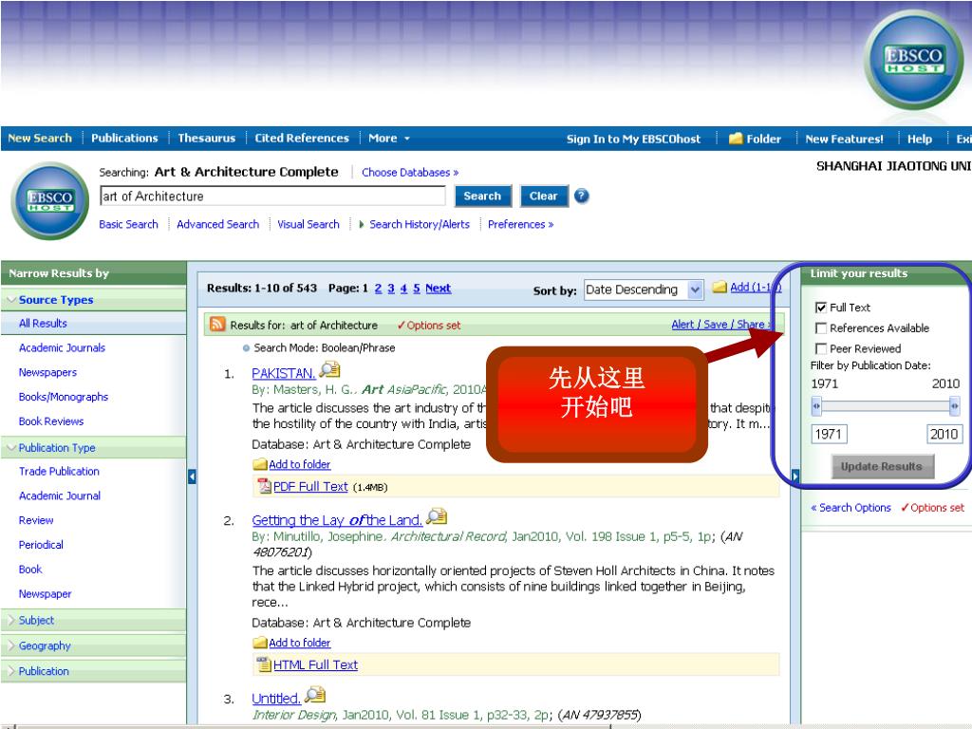Open the More menu dropdown
The image size is (972, 729).
click(x=388, y=139)
